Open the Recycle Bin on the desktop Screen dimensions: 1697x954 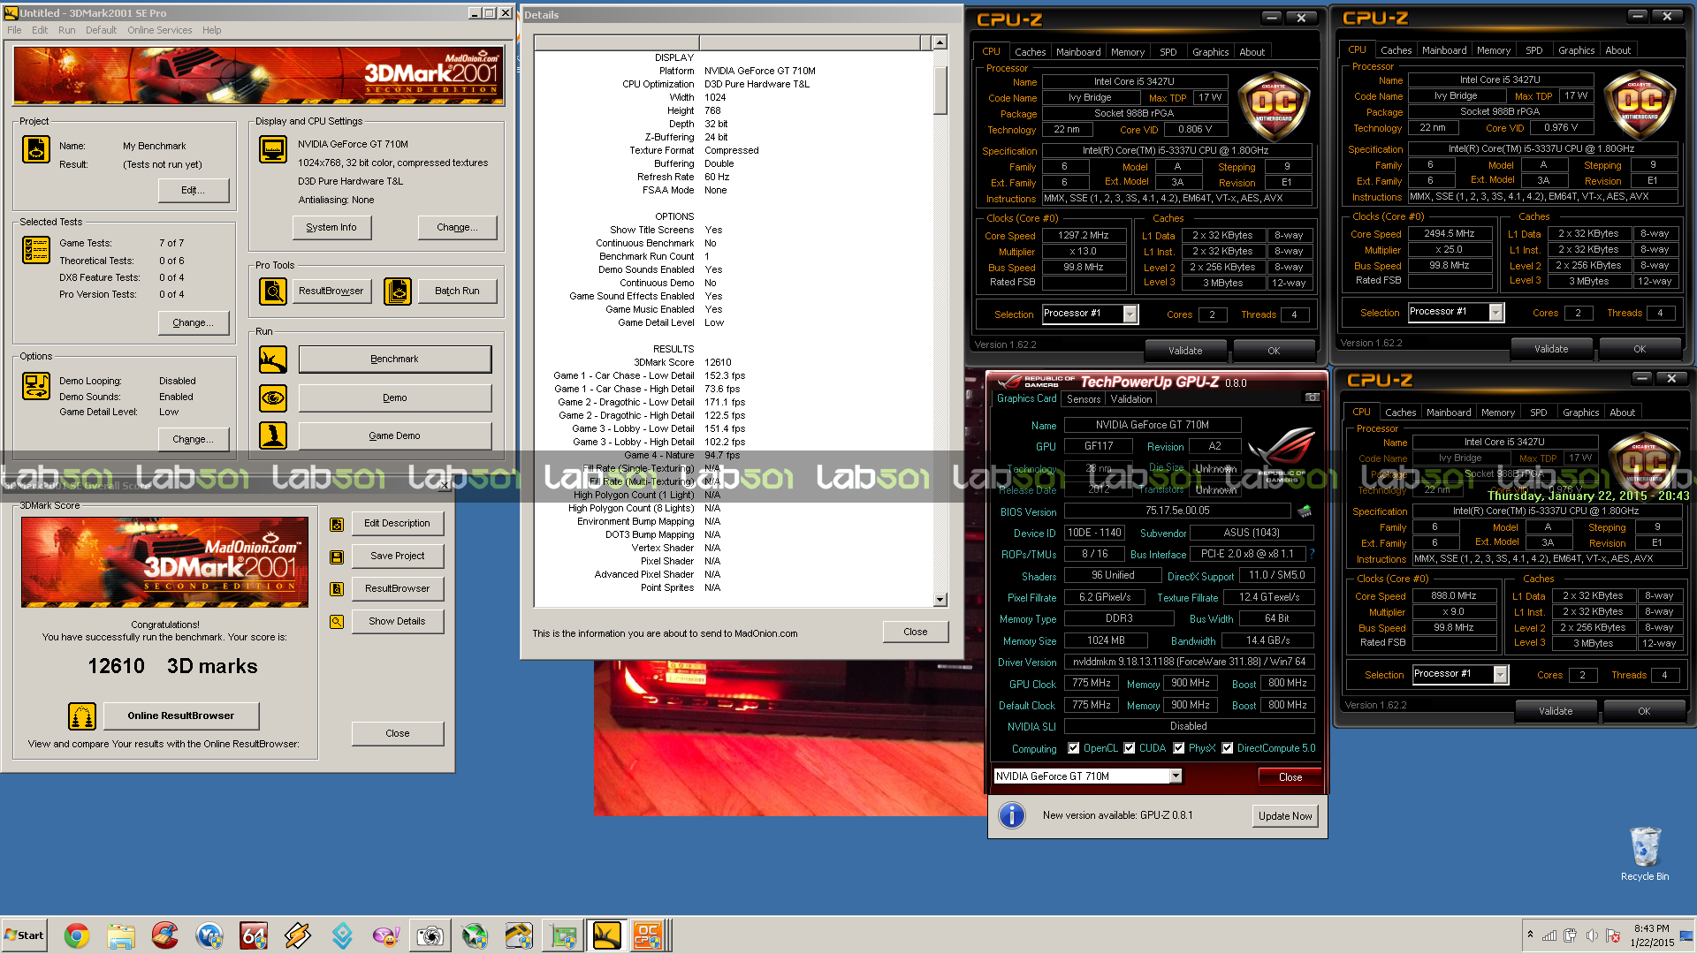click(x=1645, y=853)
